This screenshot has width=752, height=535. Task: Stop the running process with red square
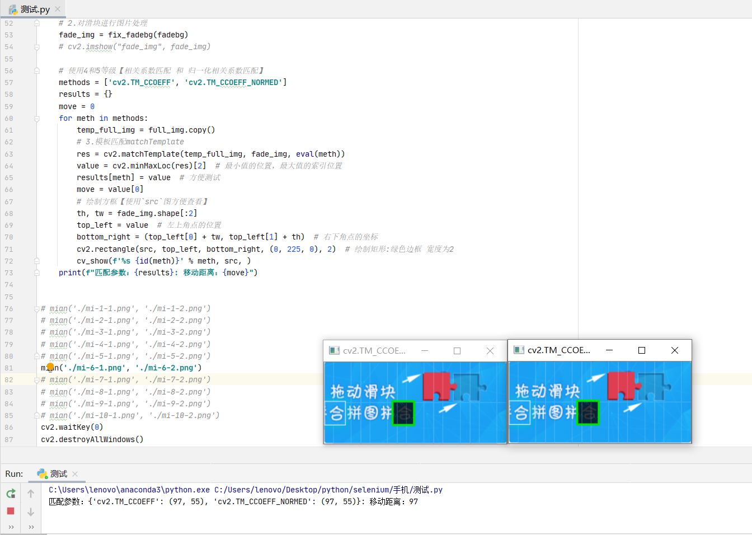11,511
